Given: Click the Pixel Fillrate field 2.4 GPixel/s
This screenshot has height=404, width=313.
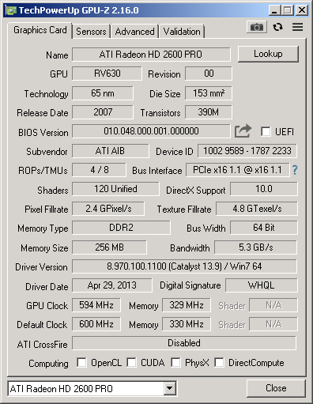Looking at the screenshot, I should tap(108, 209).
